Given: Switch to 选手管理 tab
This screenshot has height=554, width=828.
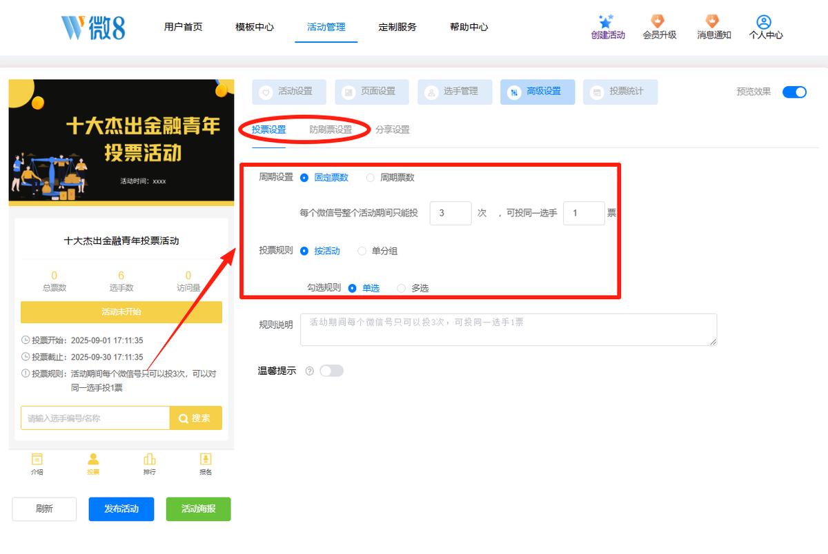Looking at the screenshot, I should click(x=455, y=92).
